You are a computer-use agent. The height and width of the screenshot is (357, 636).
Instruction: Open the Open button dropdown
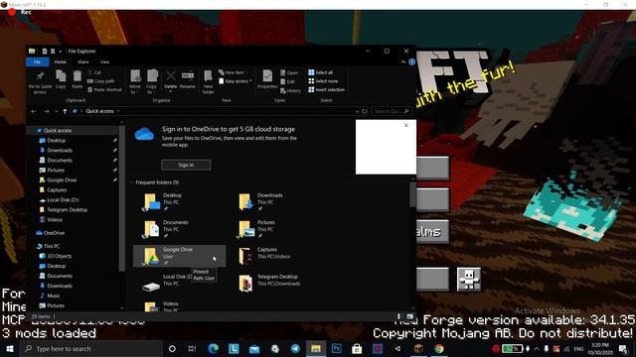290,72
